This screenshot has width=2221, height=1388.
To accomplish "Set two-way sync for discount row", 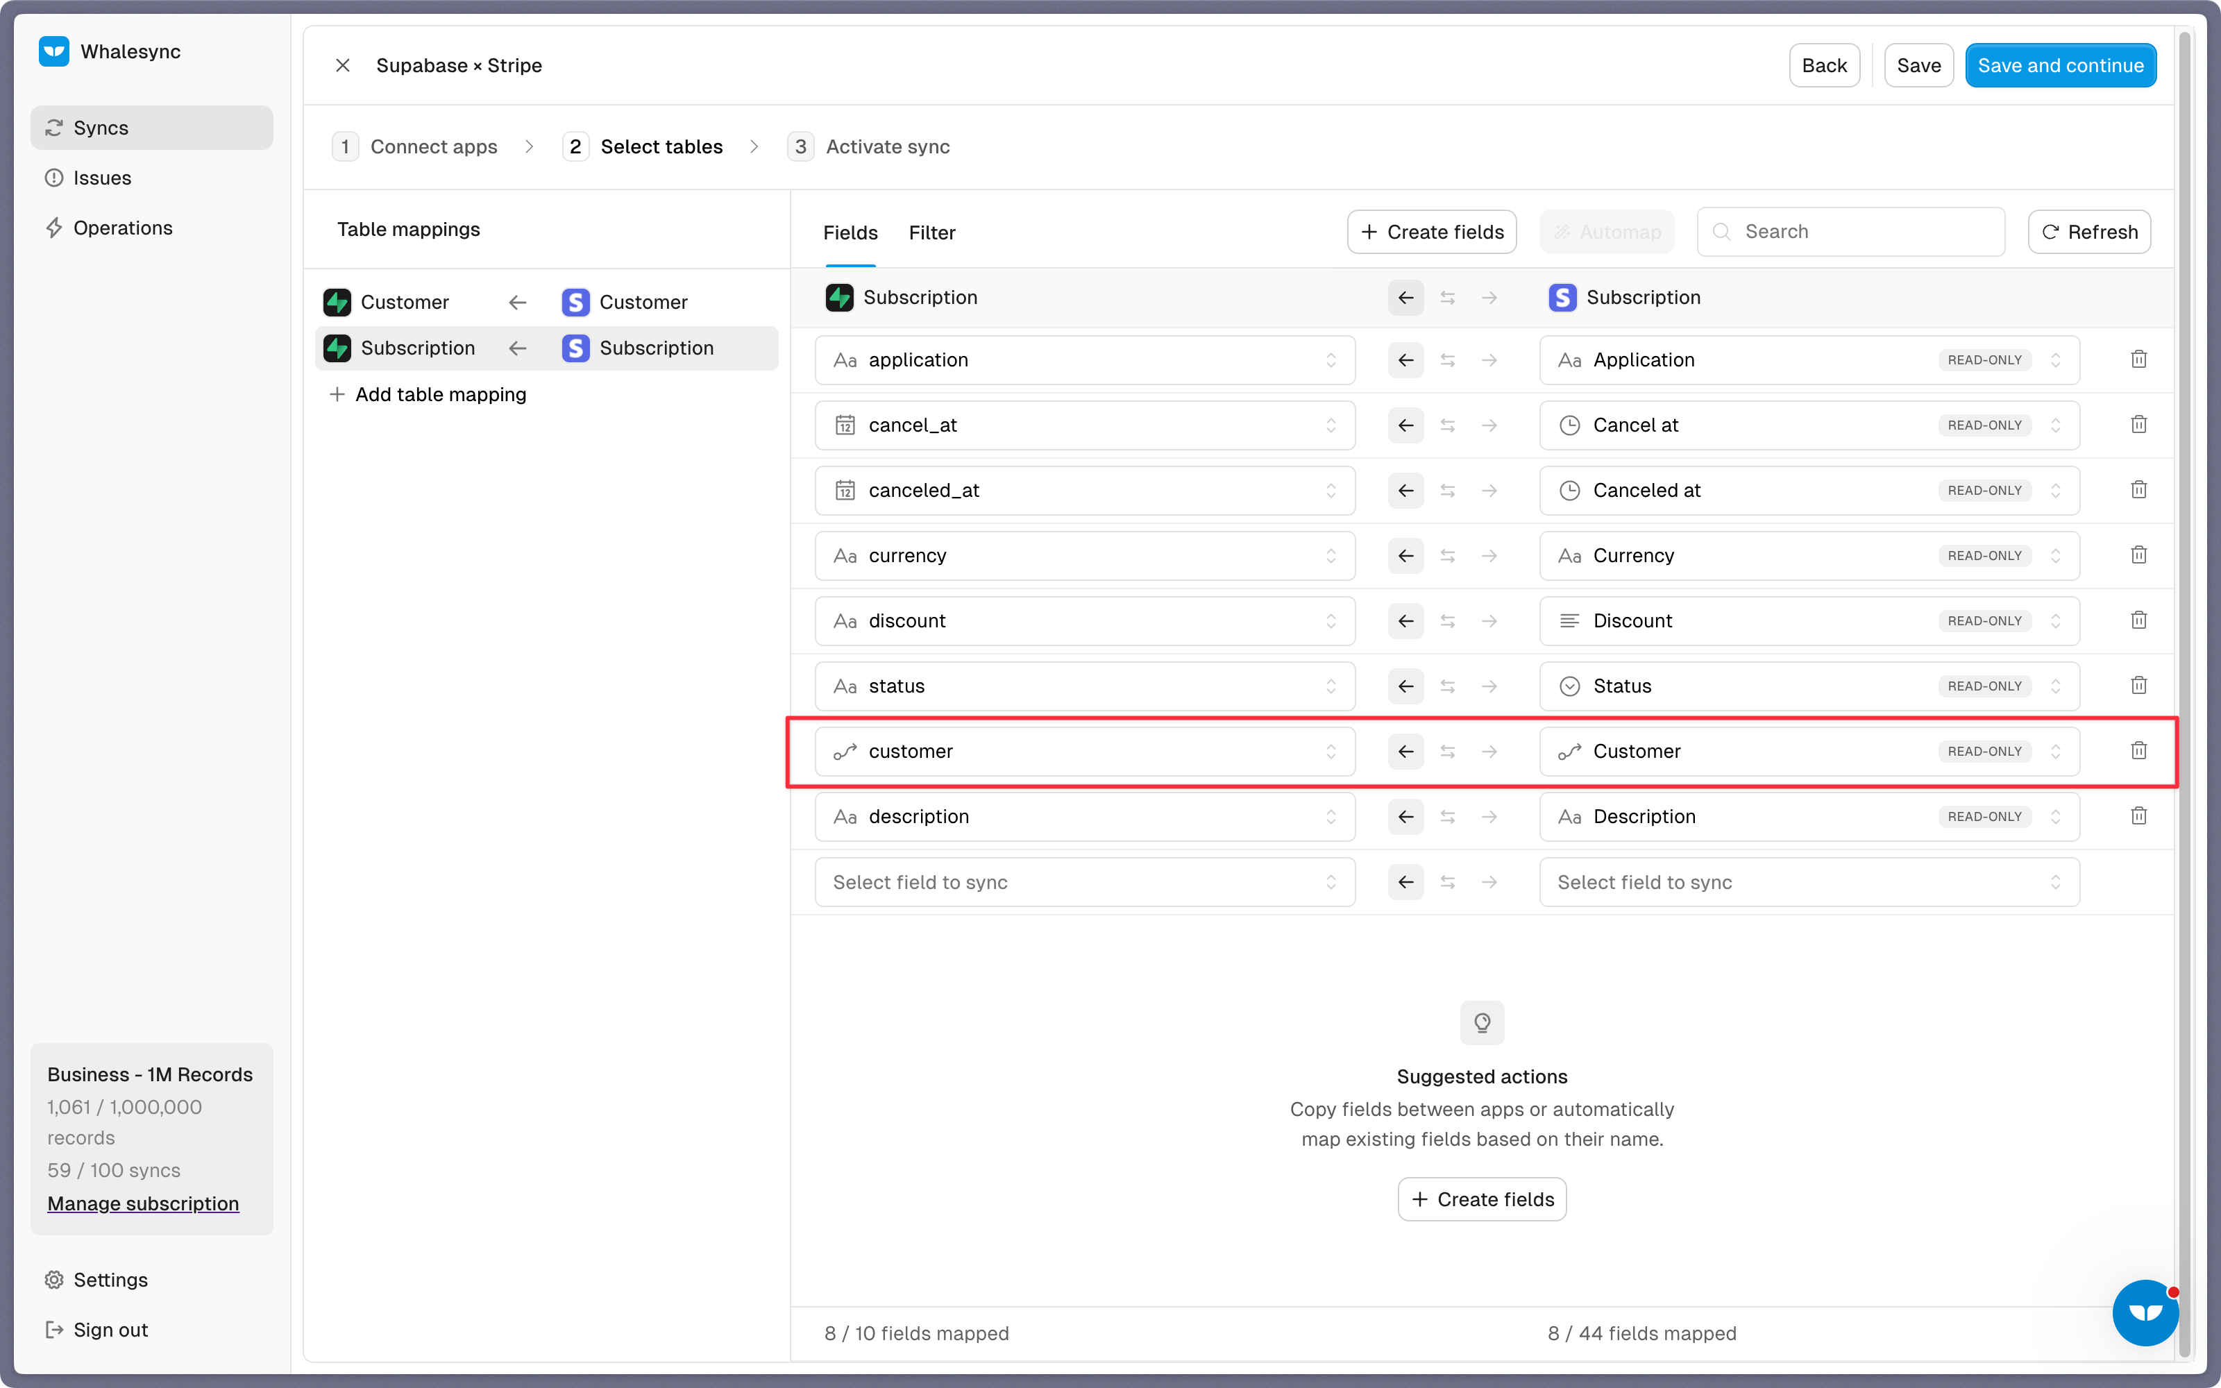I will [x=1447, y=620].
